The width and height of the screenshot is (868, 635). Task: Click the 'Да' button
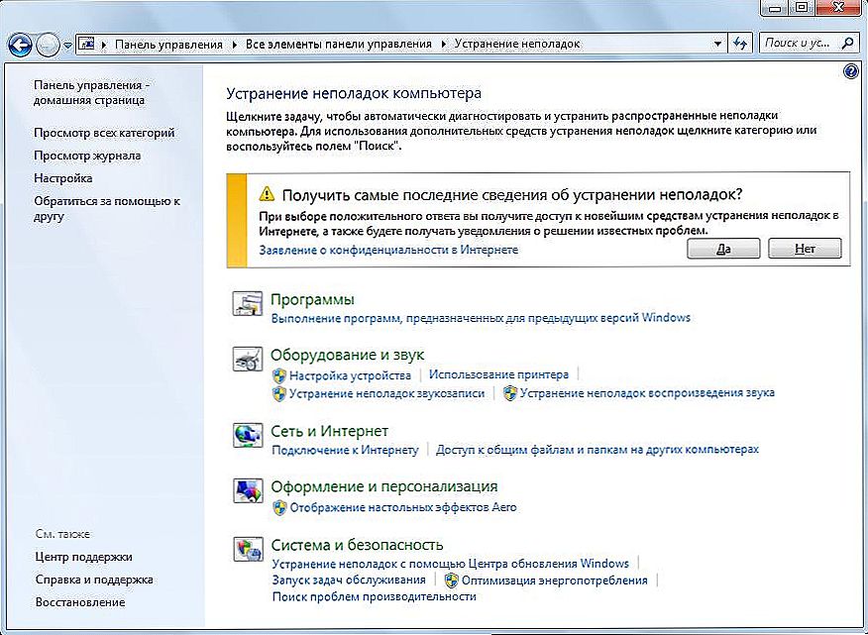(723, 249)
